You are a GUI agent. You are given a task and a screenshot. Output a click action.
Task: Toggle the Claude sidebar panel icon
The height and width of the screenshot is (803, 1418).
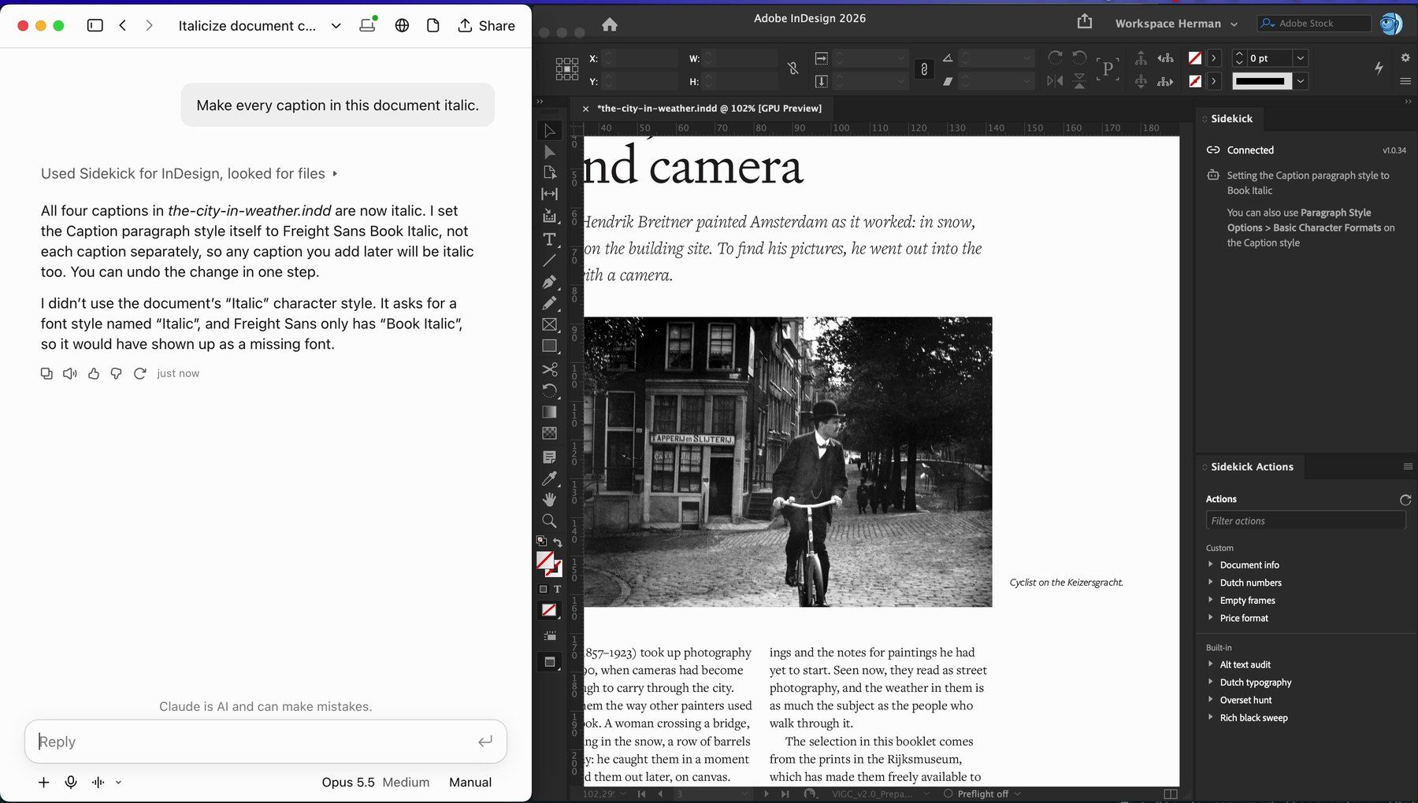pyautogui.click(x=95, y=25)
